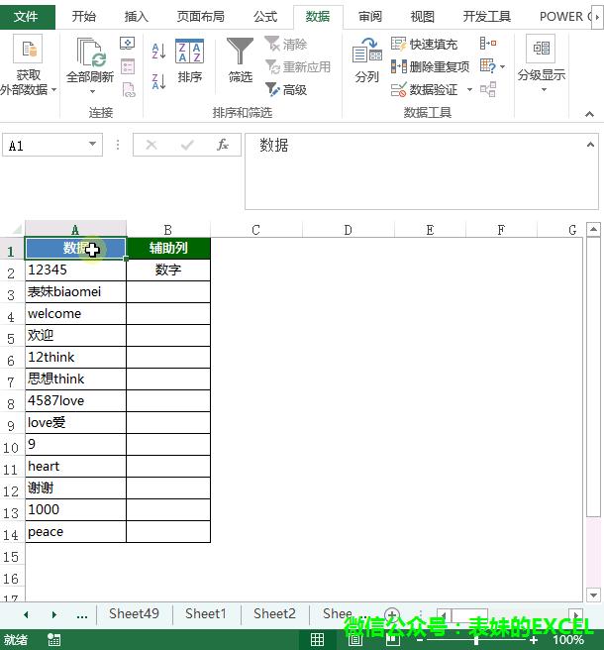Switch to Developer (开发工具) tab

pyautogui.click(x=487, y=17)
